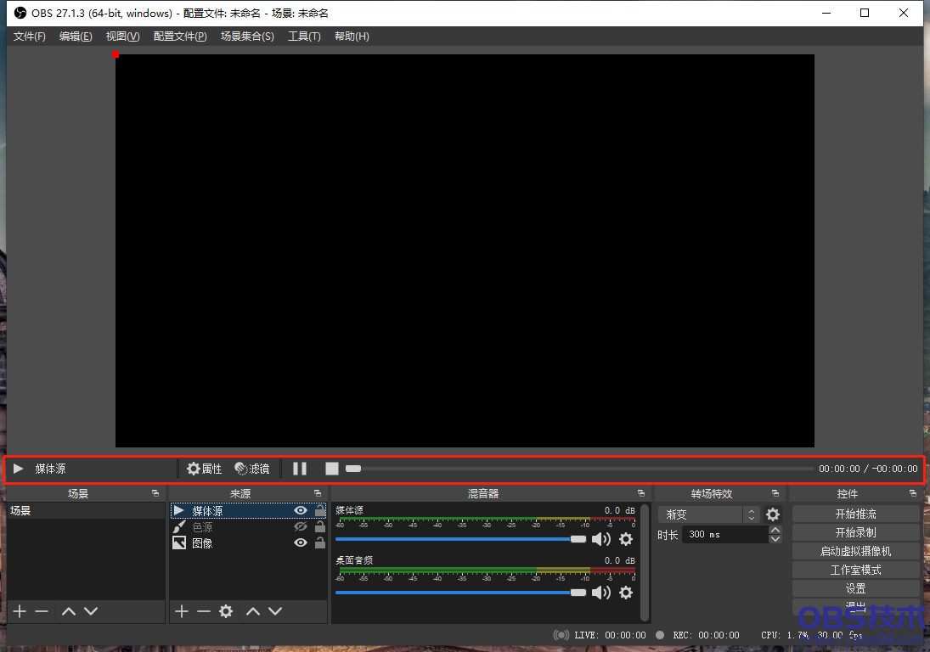Click 开始推流 button
This screenshot has height=652, width=930.
[x=856, y=514]
